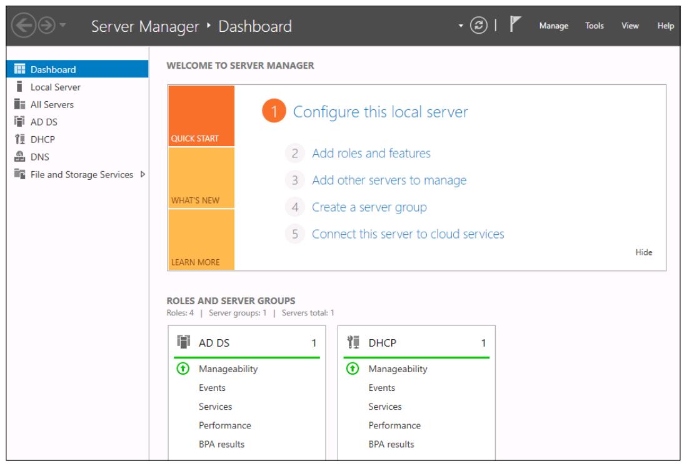The image size is (682, 464).
Task: Click Configure this local server link
Action: coord(380,112)
